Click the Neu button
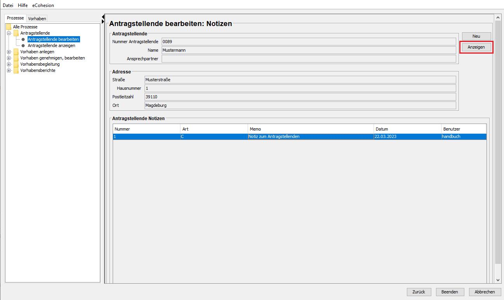The image size is (504, 300). [x=476, y=36]
